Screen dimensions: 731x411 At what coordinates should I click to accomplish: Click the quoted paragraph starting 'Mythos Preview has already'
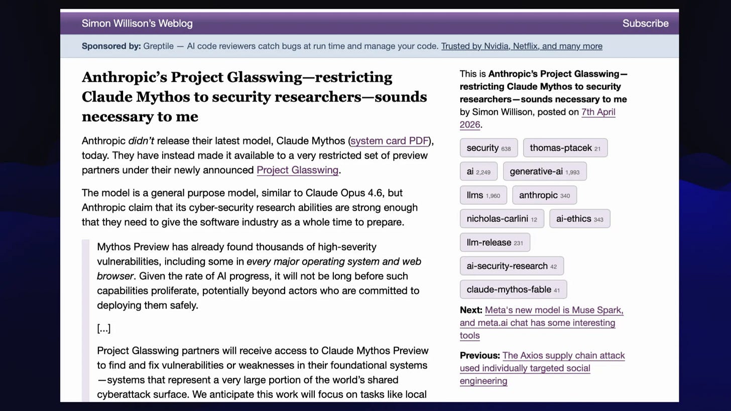(259, 276)
